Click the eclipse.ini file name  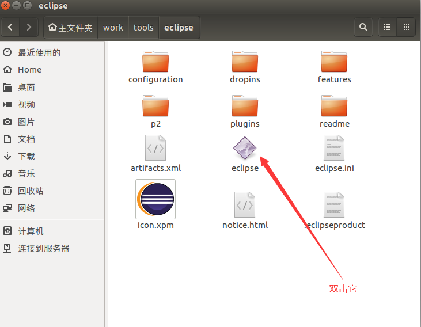coord(334,168)
